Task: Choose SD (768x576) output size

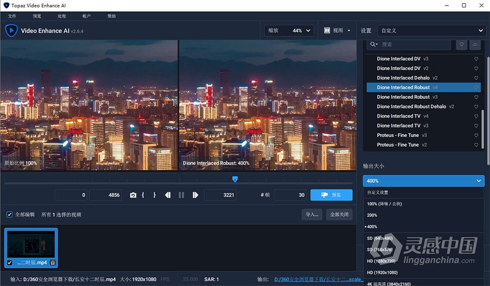Action: (424, 250)
